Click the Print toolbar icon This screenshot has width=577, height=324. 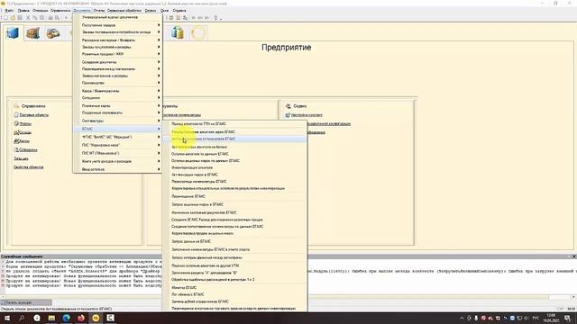pos(50,18)
